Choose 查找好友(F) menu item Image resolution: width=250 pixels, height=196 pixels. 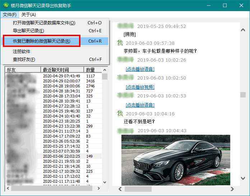[55, 59]
